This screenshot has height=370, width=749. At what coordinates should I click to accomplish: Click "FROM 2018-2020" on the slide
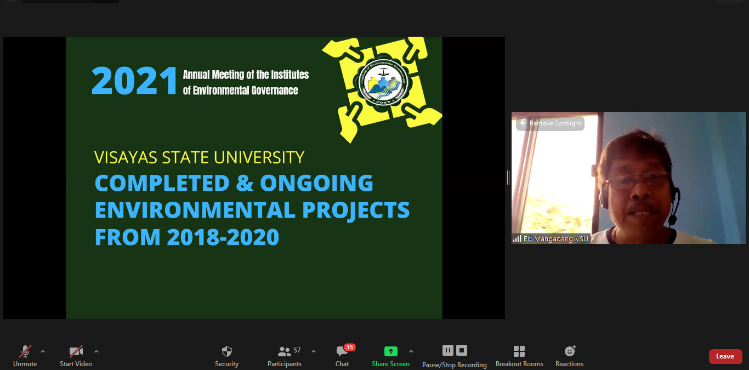[x=187, y=237]
